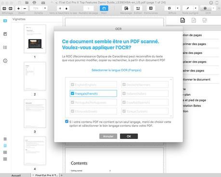Open the info panel icon in left sidebar

click(x=5, y=61)
